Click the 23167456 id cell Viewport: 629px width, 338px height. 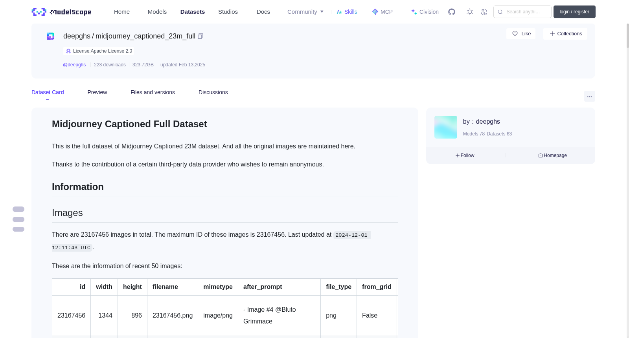[x=71, y=316]
